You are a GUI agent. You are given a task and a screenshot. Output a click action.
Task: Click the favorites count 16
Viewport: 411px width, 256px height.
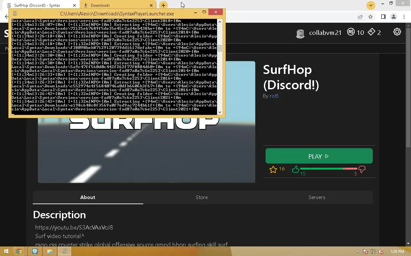point(282,169)
